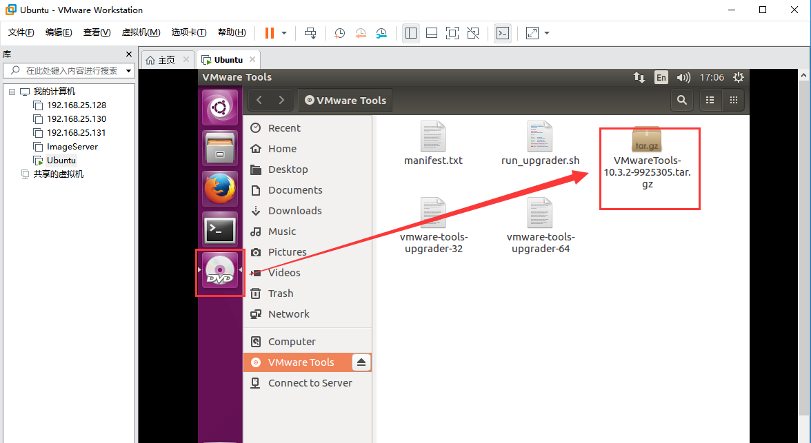Collapse the 我的计算机 tree node

coord(12,92)
